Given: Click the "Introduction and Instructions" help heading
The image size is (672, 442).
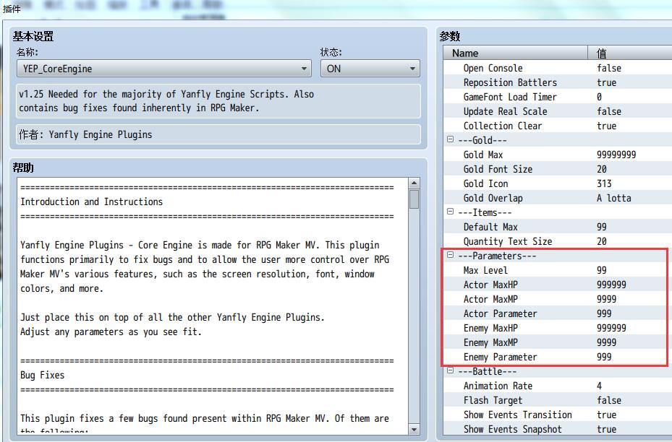Looking at the screenshot, I should [92, 202].
